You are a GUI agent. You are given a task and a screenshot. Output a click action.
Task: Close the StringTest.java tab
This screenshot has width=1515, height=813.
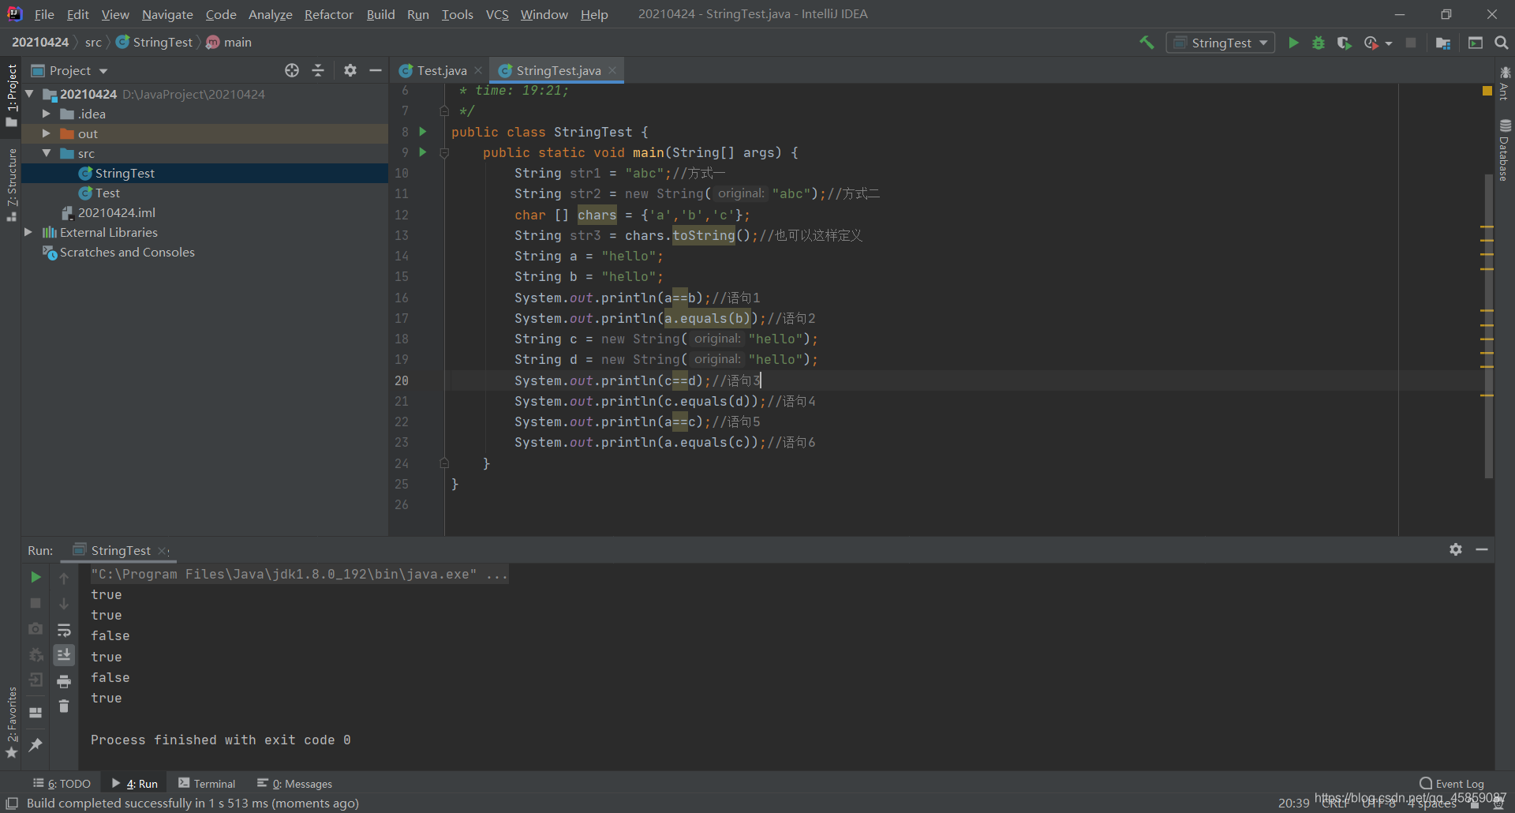coord(612,70)
